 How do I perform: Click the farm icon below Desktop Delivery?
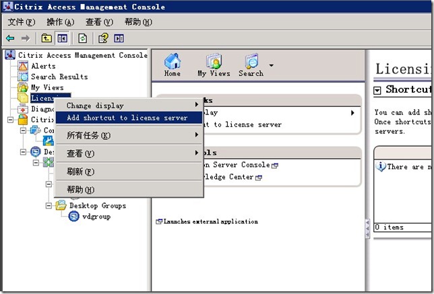(48, 162)
